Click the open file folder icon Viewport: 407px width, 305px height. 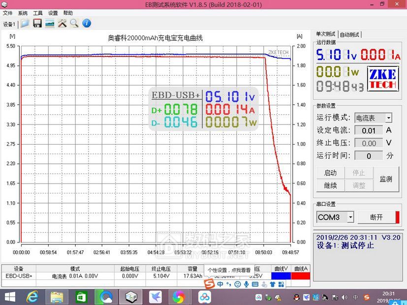point(25,23)
